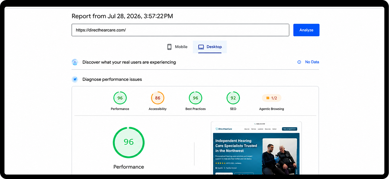This screenshot has height=179, width=389.
Task: Click the URL field containing directhearcare.com
Action: click(x=180, y=30)
